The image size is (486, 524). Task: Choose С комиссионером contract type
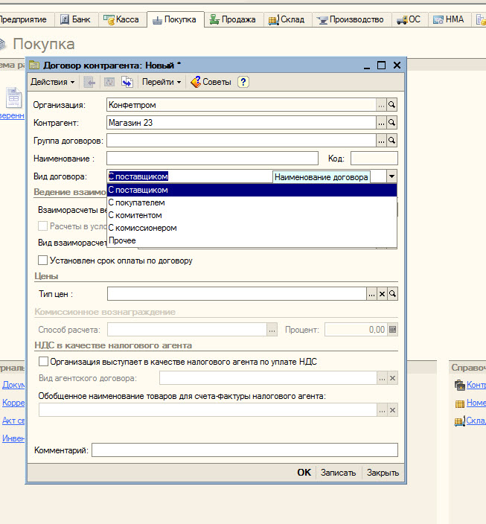[x=143, y=228]
